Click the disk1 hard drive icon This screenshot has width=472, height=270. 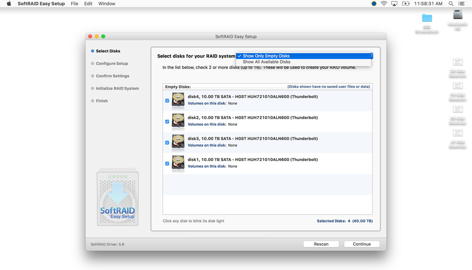point(178,162)
